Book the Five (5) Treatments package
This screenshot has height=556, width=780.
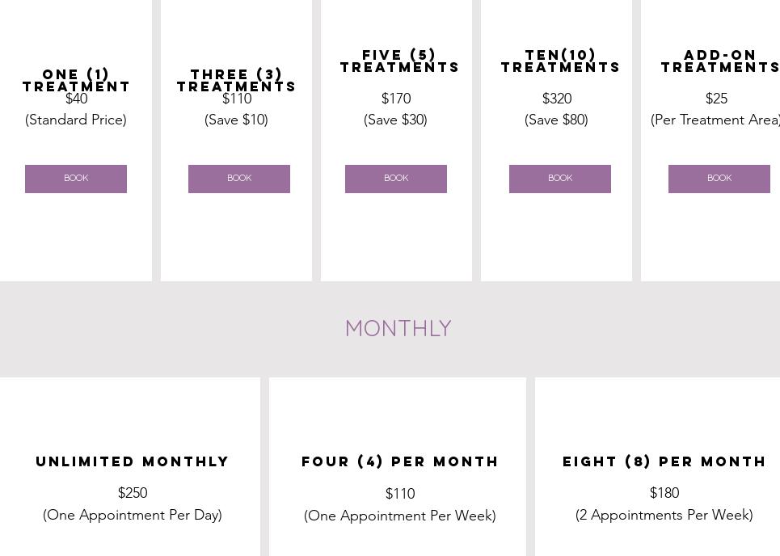click(396, 179)
